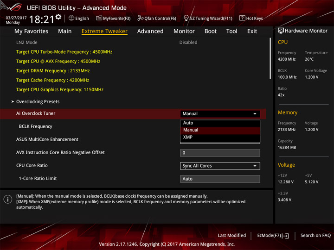Open Qfan Control(F6)
This screenshot has height=250, width=334.
(x=160, y=19)
